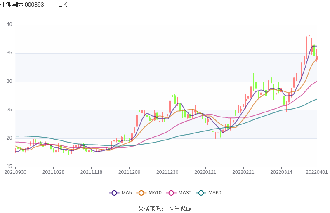
Task: Disable the MA60 series via its legend text
Action: coord(214,193)
